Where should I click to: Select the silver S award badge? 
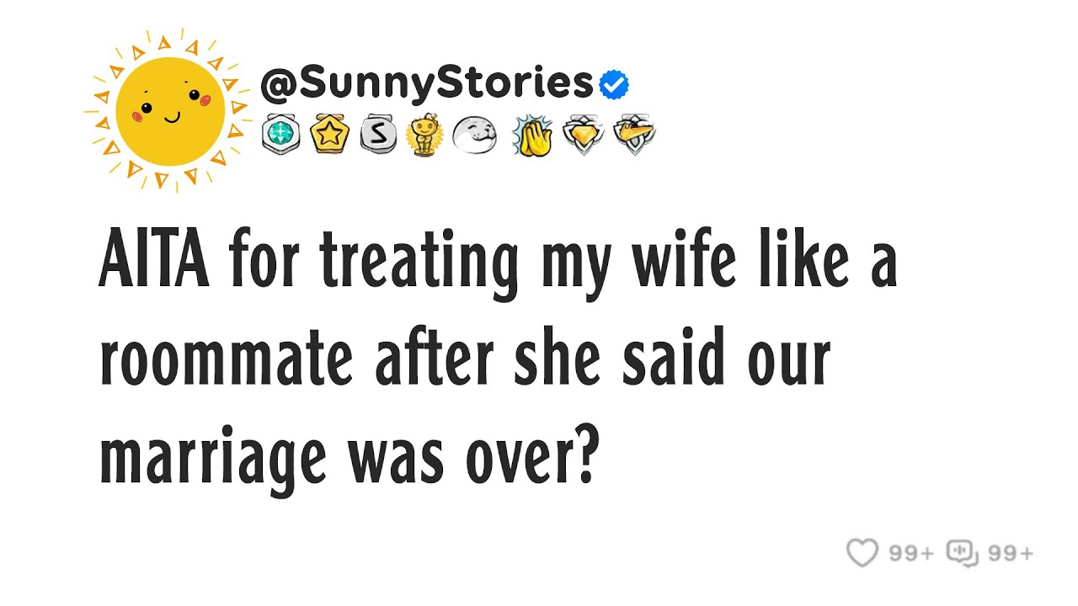376,135
